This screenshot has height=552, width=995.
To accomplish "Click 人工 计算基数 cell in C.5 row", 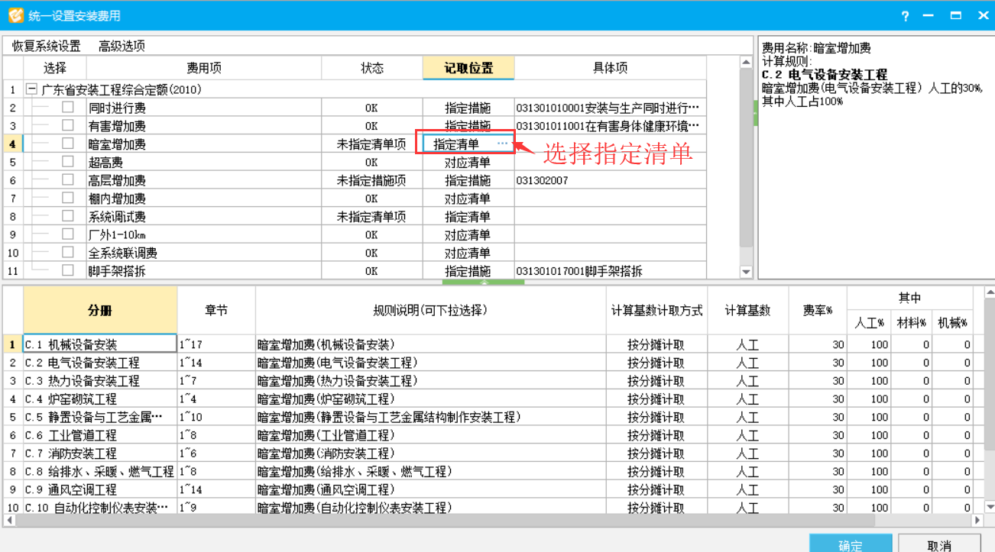I will (x=748, y=417).
